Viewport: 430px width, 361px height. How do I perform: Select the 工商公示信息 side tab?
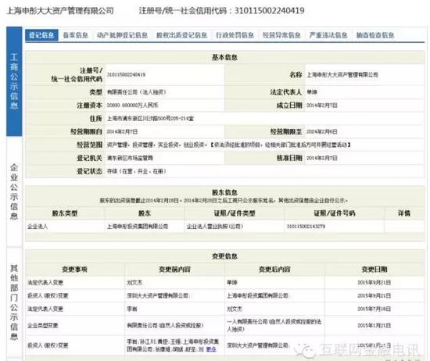pyautogui.click(x=14, y=81)
